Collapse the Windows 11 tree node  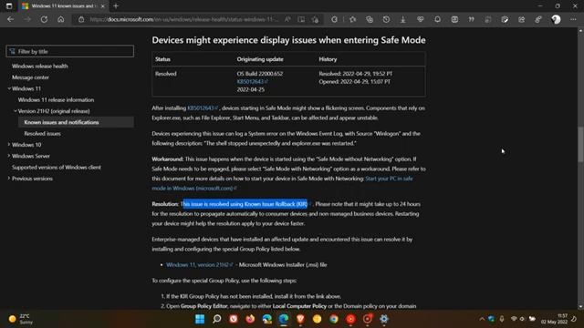[9, 88]
